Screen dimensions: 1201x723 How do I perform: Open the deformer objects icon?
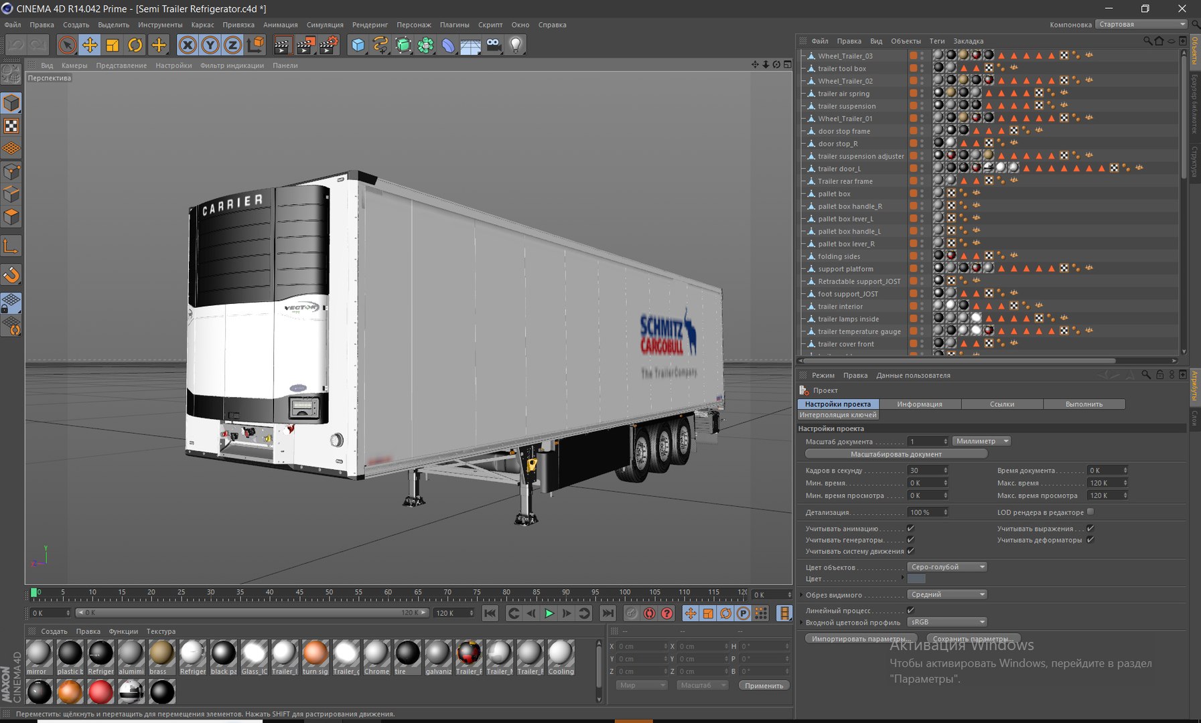click(x=448, y=45)
